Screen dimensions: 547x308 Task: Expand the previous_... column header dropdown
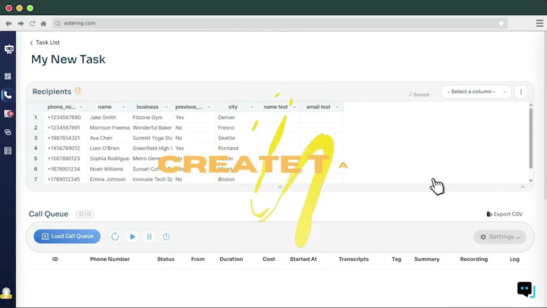click(209, 107)
